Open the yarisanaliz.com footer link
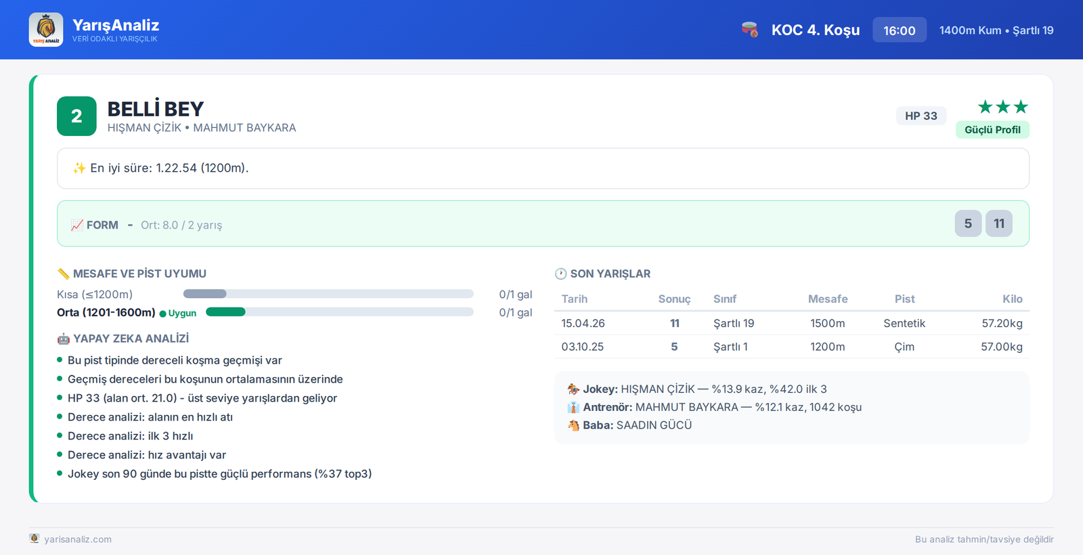Viewport: 1083px width, 555px height. (78, 539)
